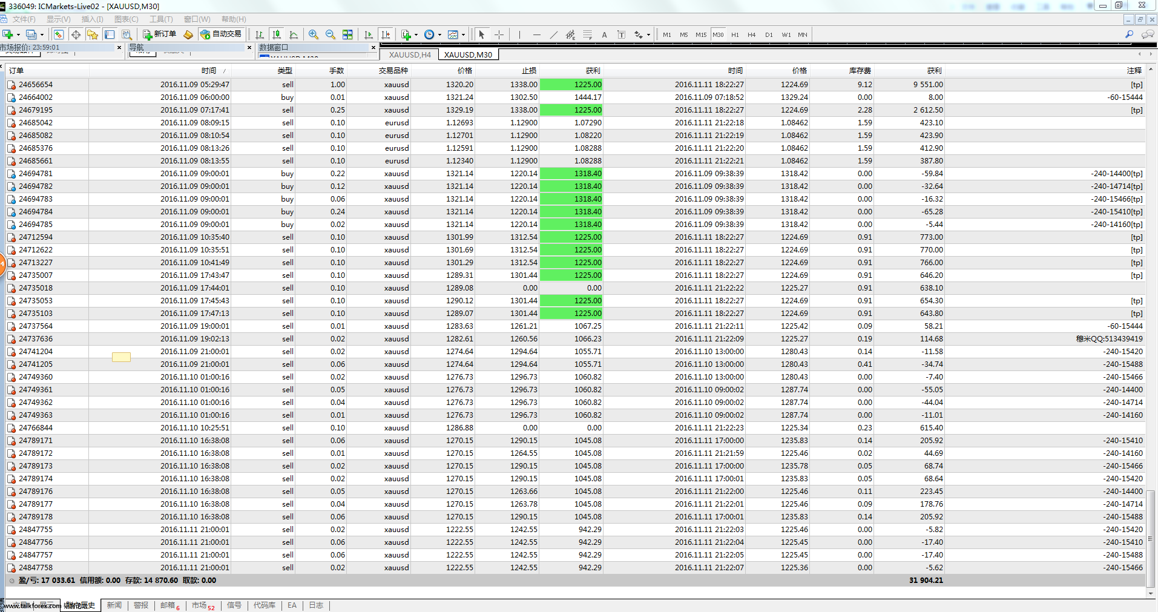Open the search magnifier icon
This screenshot has height=612, width=1158.
tap(1129, 35)
